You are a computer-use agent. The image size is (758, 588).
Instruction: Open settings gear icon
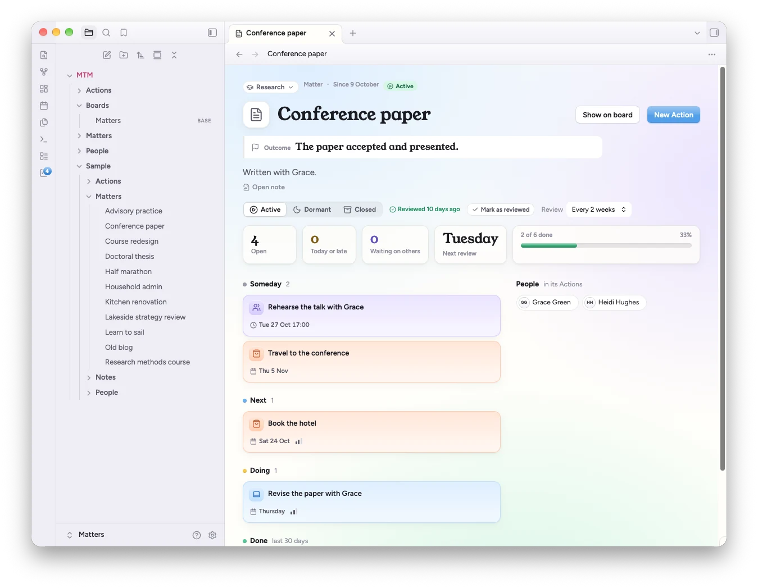coord(212,535)
